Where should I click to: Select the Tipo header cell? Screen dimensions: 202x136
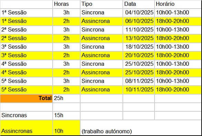(102, 4)
